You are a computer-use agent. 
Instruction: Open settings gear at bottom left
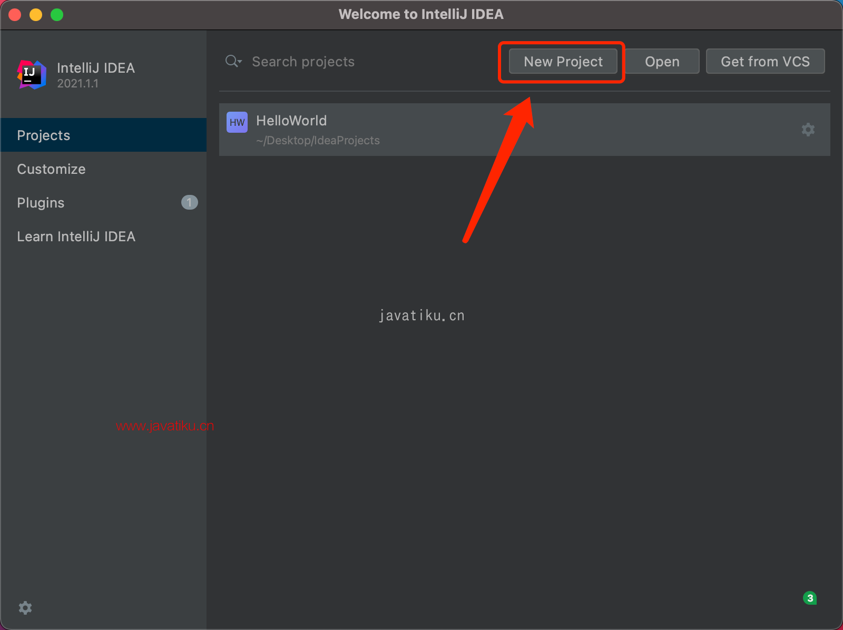(25, 608)
